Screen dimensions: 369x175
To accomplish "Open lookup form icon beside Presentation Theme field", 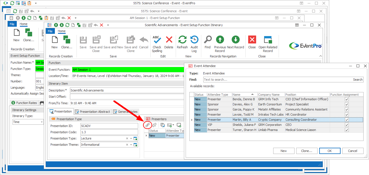I will tap(135, 145).
